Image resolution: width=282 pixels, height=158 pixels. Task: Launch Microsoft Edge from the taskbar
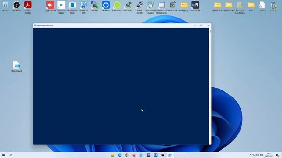coord(119,155)
